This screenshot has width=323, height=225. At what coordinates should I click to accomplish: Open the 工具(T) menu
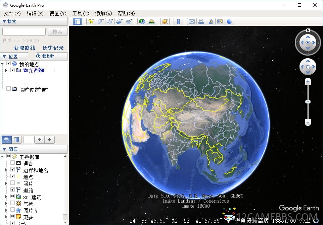(x=81, y=13)
